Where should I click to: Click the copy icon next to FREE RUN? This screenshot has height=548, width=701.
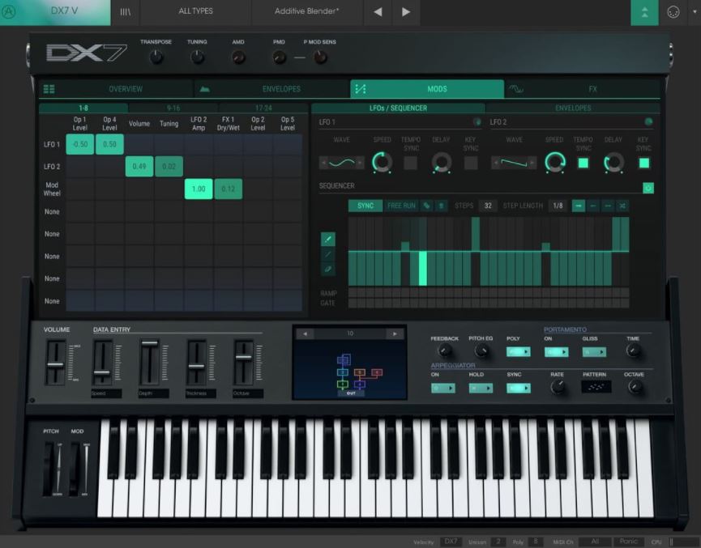tap(428, 205)
